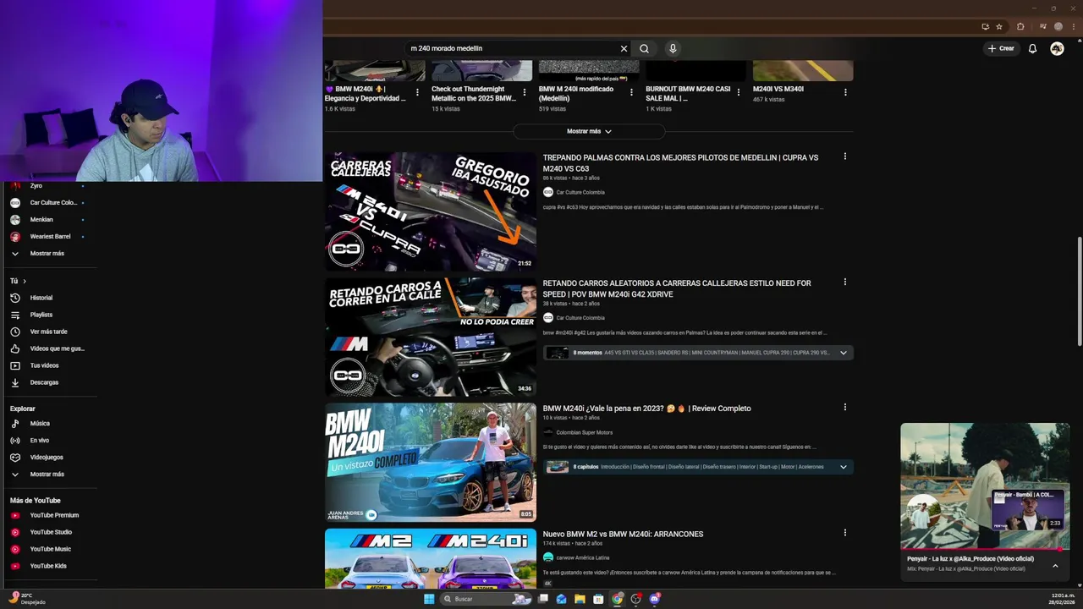Expand Mostrar más under shorts shelf
The height and width of the screenshot is (609, 1083).
pyautogui.click(x=589, y=131)
